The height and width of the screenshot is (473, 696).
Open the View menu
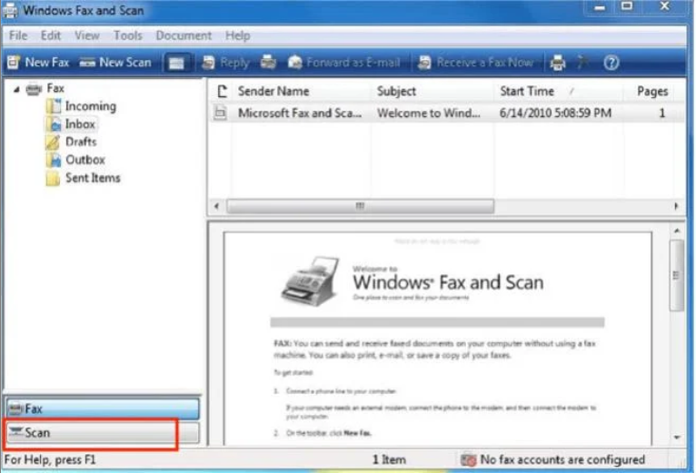pyautogui.click(x=87, y=35)
